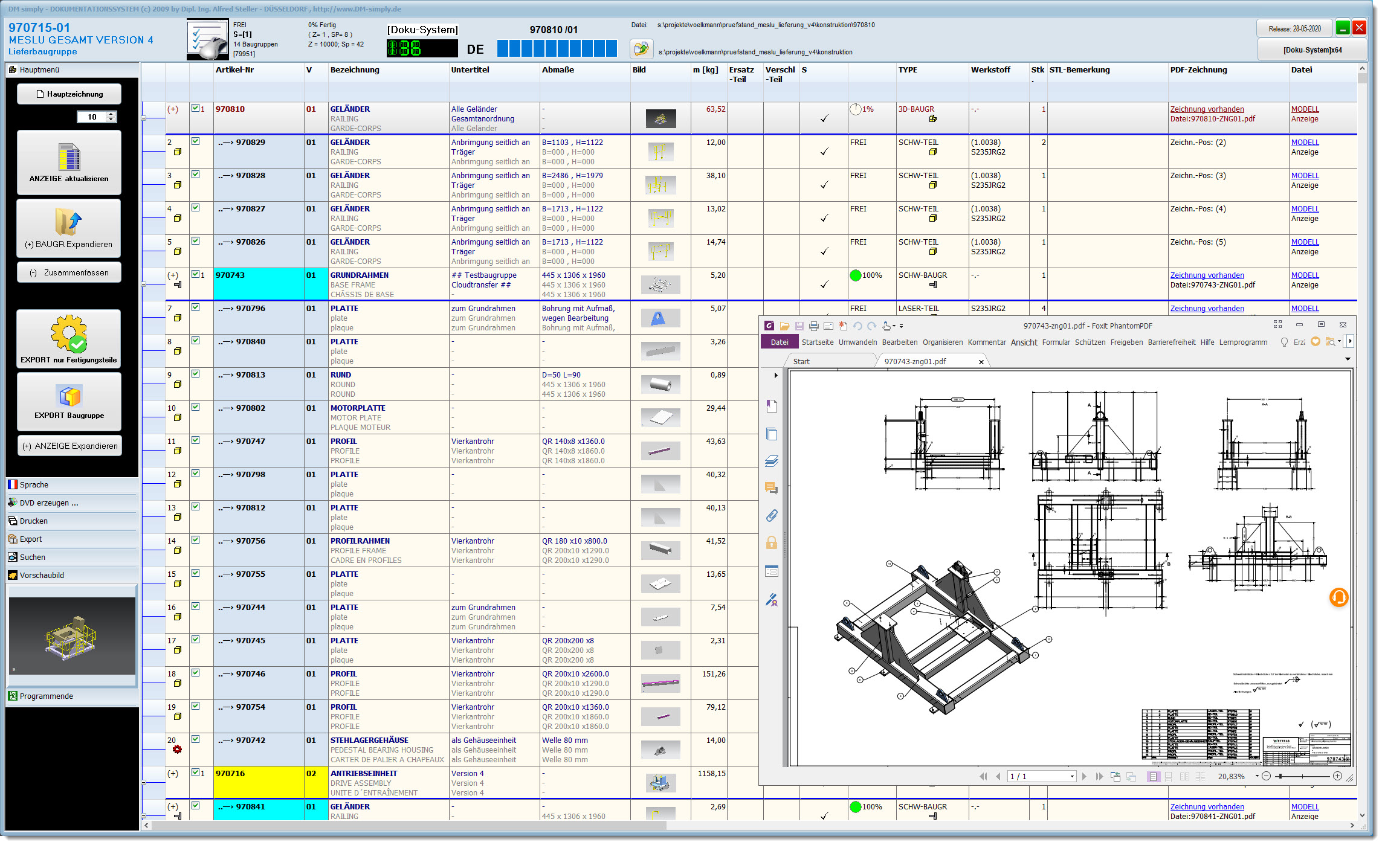Open Foxit Schützen ribbon tab

pyautogui.click(x=1090, y=342)
